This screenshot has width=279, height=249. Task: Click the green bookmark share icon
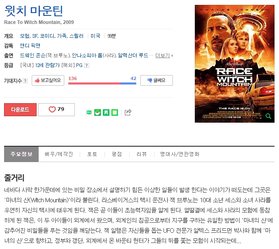[x=106, y=113]
